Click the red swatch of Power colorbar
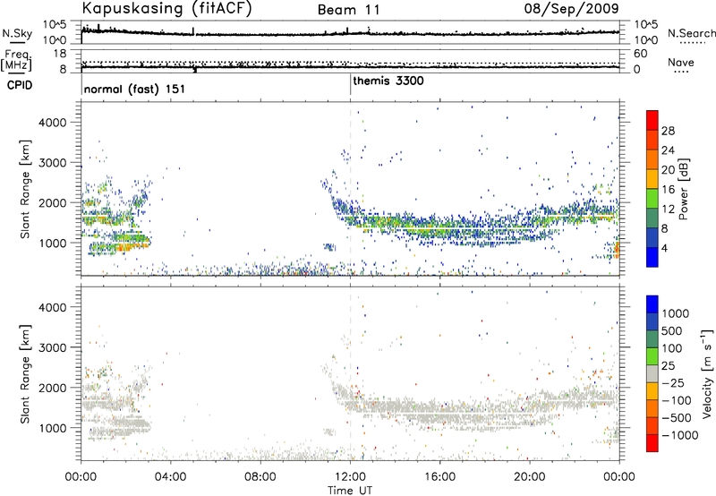The width and height of the screenshot is (716, 496). click(652, 120)
